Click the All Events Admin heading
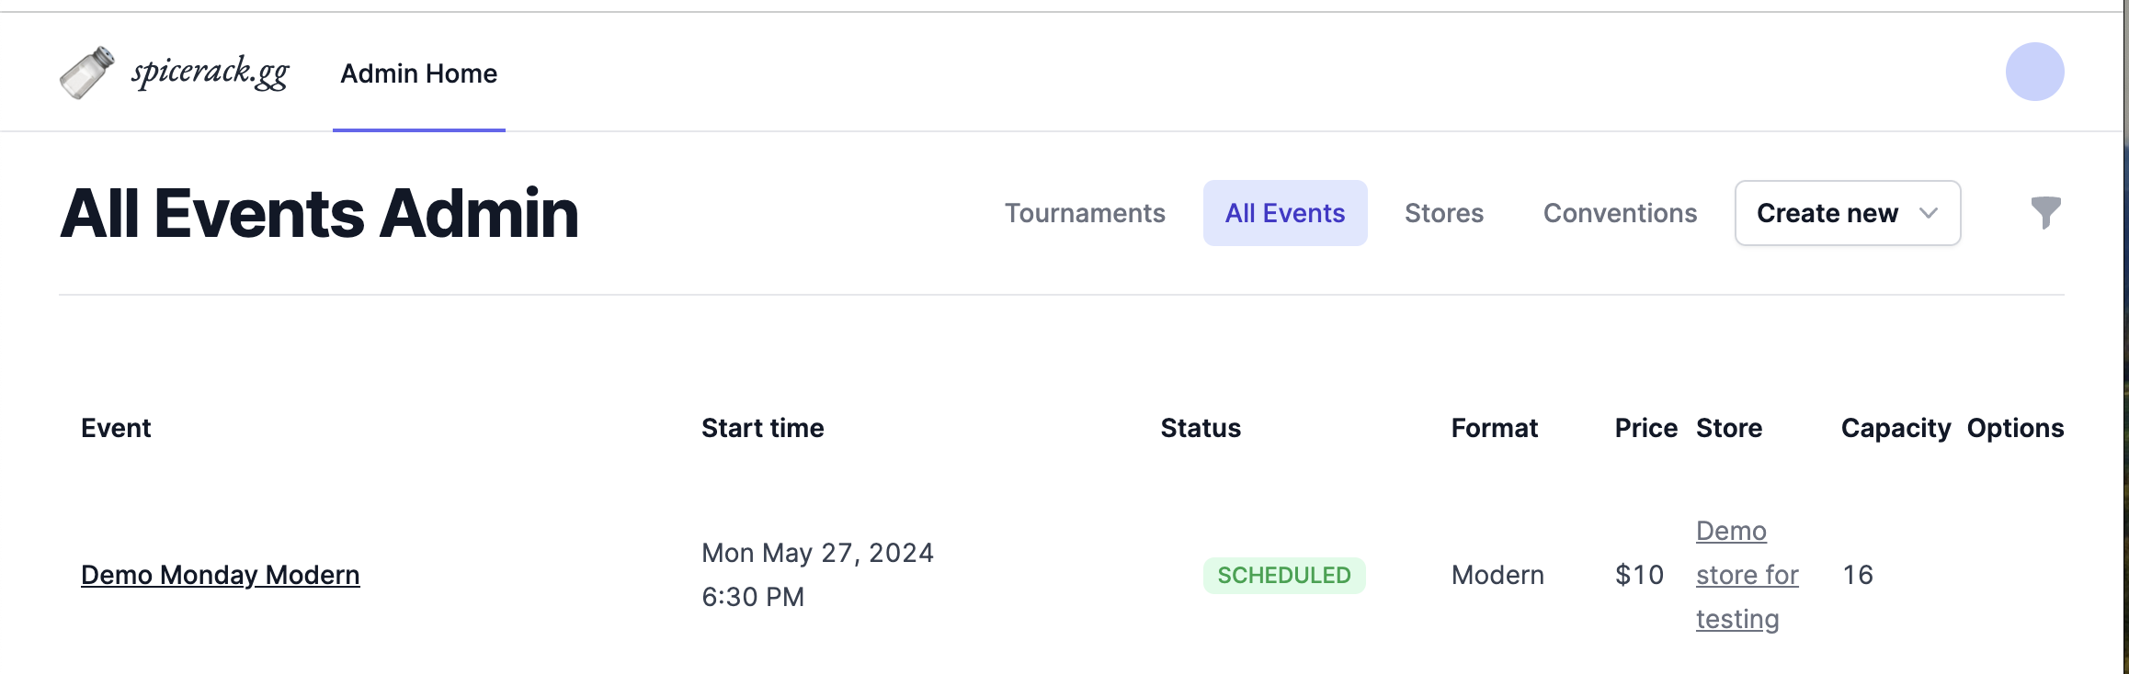Viewport: 2129px width, 674px height. [x=319, y=213]
